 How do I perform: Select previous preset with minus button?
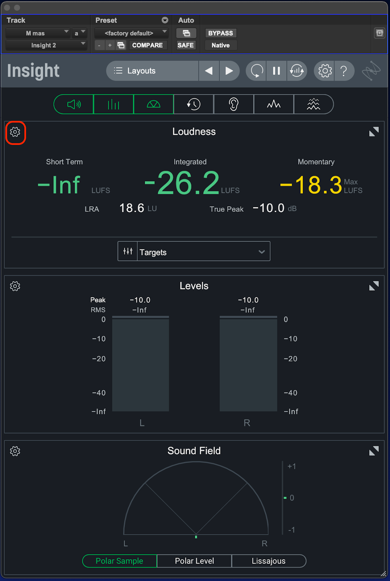click(99, 45)
